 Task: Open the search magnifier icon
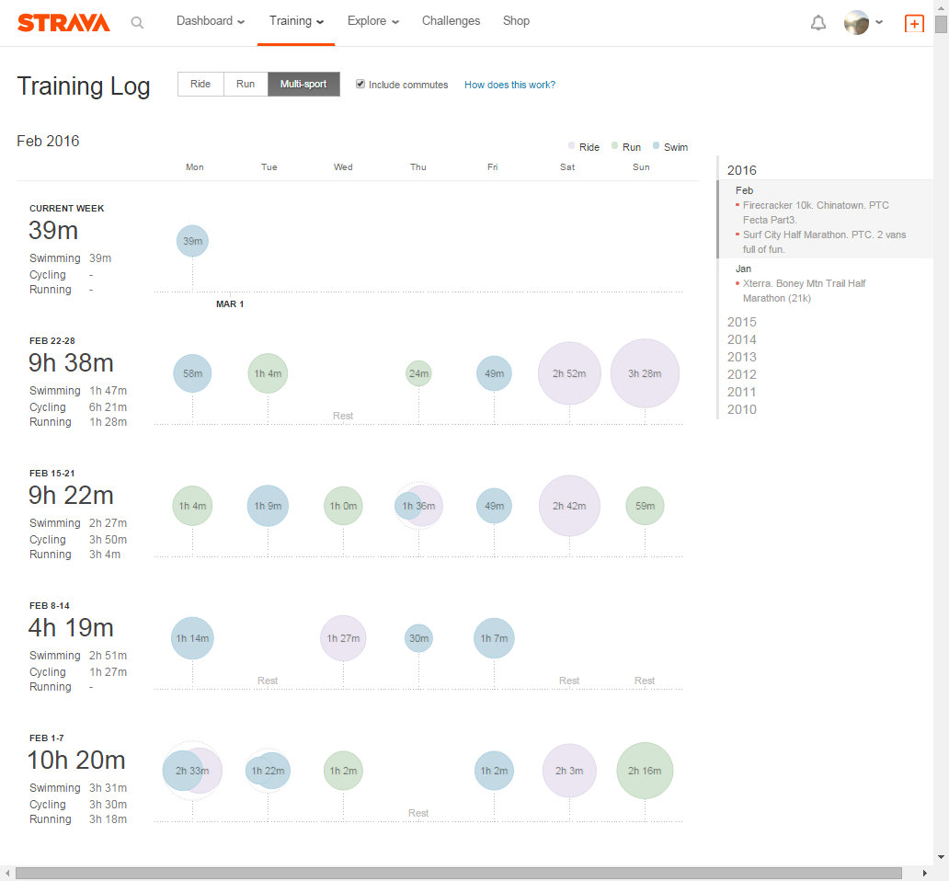pos(137,23)
